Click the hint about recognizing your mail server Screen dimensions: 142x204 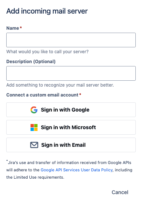(x=60, y=85)
